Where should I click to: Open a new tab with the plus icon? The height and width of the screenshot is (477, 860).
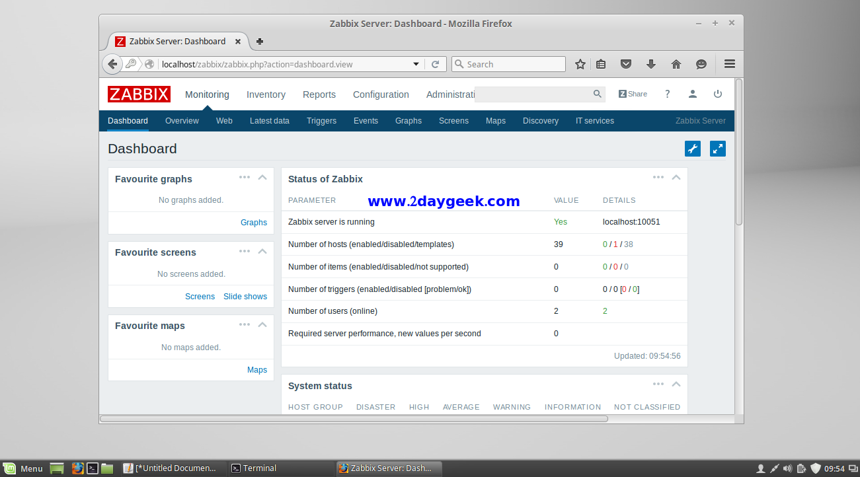260,41
